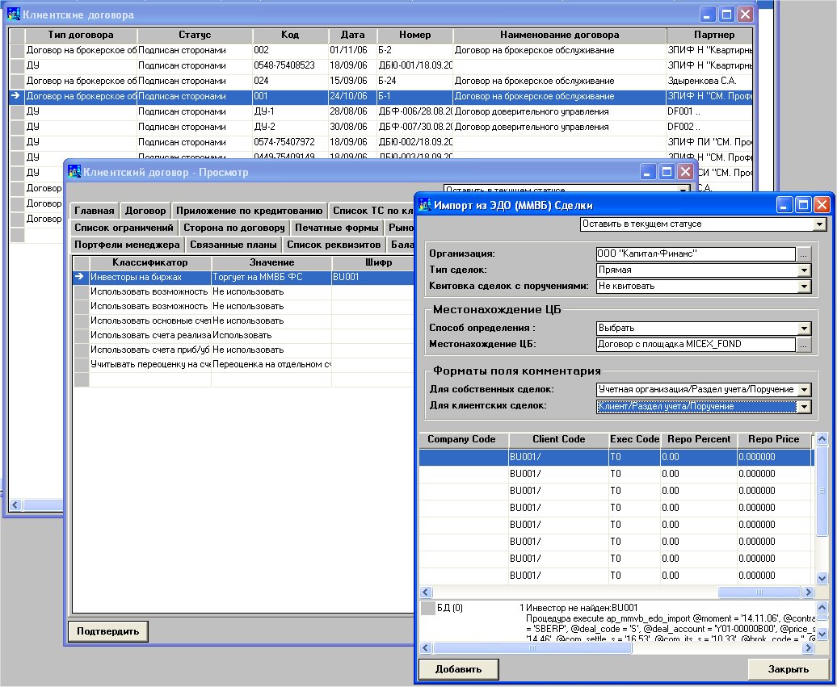Click the Подтвердить button
Screen dimensions: 837x687
(107, 631)
